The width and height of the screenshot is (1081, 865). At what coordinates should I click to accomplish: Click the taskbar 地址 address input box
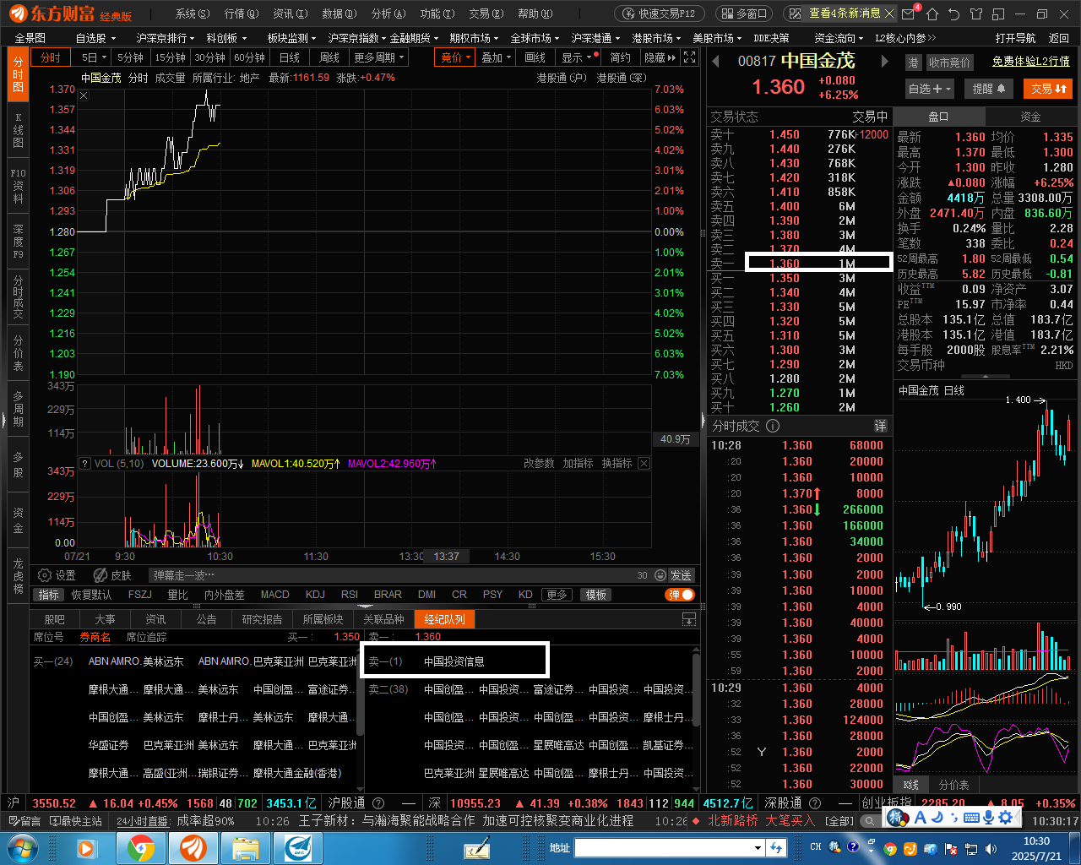click(x=668, y=847)
